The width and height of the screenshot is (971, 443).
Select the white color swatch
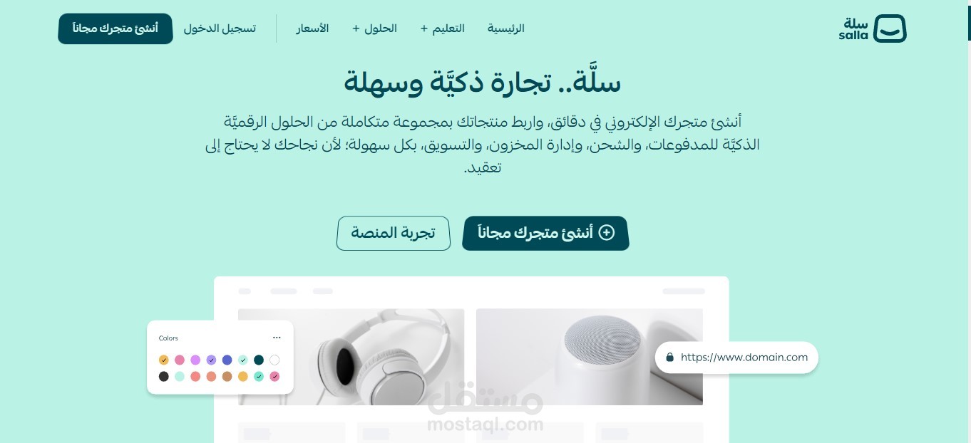tap(274, 360)
